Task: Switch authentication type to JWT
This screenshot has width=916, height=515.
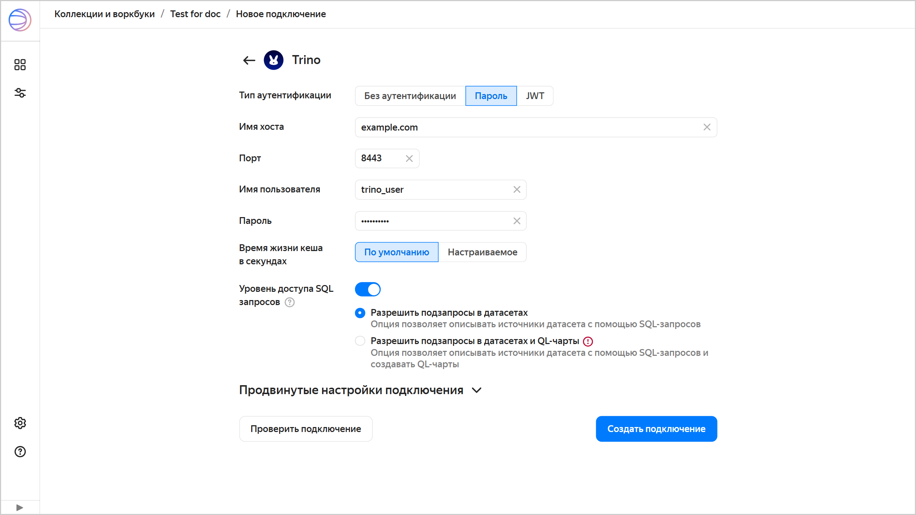Action: point(535,96)
